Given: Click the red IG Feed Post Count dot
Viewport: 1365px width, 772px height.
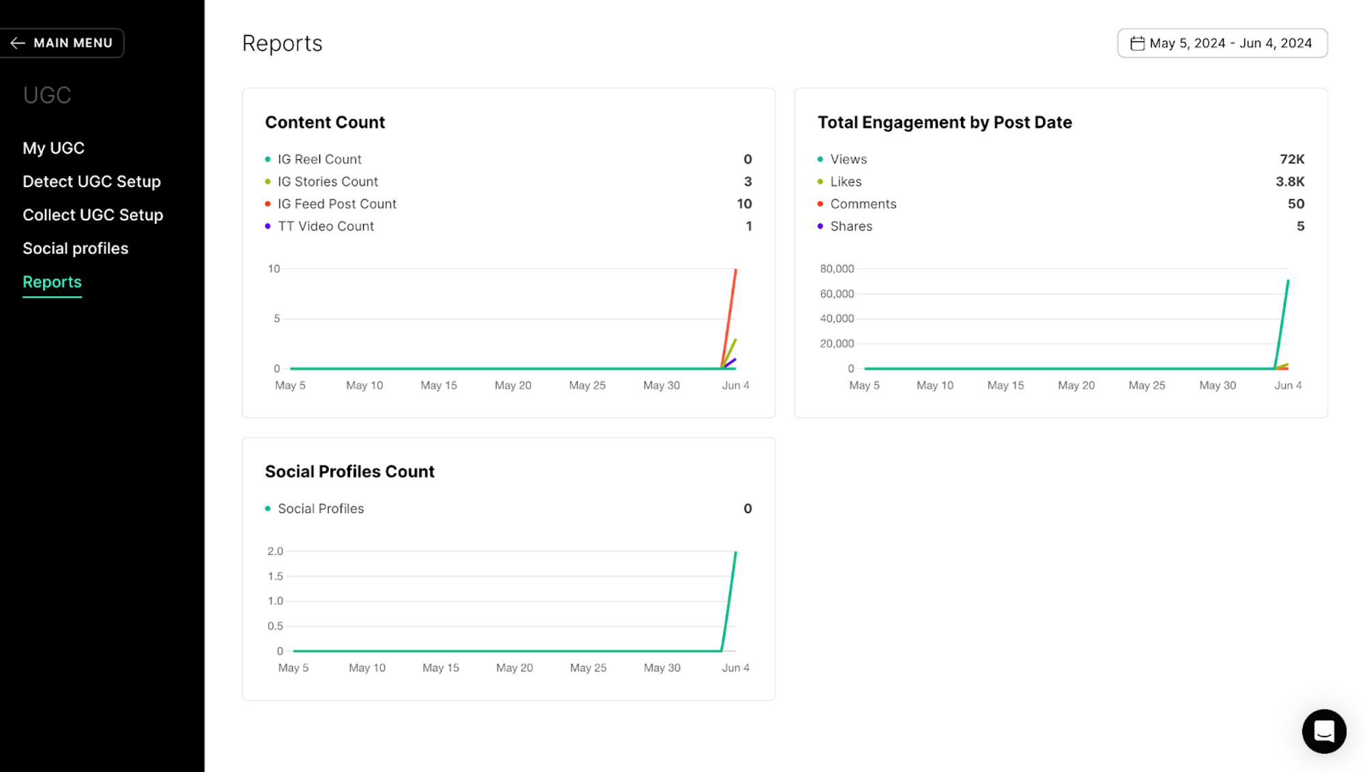Looking at the screenshot, I should tap(268, 204).
